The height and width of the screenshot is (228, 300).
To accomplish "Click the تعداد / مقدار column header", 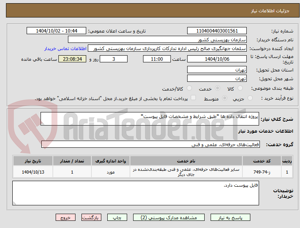I will [72, 161].
